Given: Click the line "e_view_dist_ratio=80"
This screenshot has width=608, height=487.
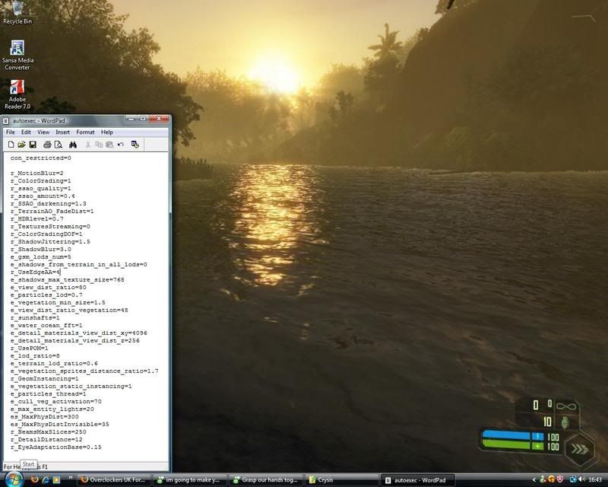Looking at the screenshot, I should pyautogui.click(x=49, y=288).
